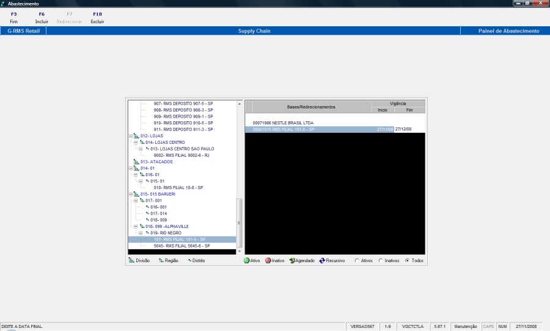Click the green Ativo status icon
Viewport: 550px width, 331px height.
coord(247,261)
